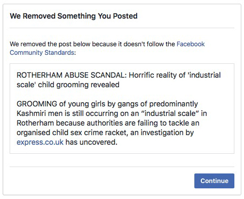
Task: Click the phrase 'has uncovered.'
Action: [x=91, y=142]
